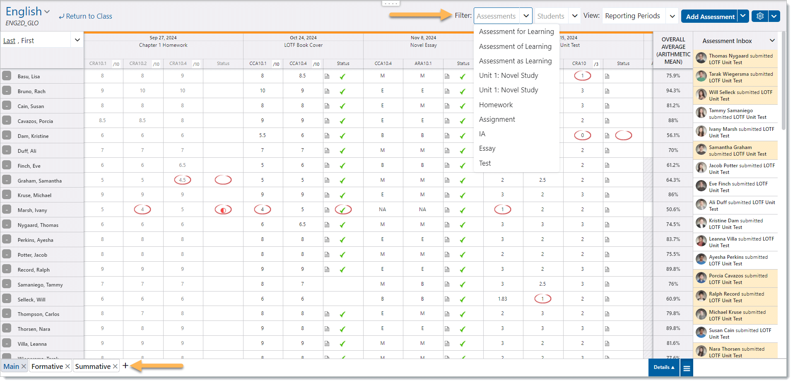The height and width of the screenshot is (383, 793).
Task: Follow the Return to Class link
Action: tap(86, 16)
